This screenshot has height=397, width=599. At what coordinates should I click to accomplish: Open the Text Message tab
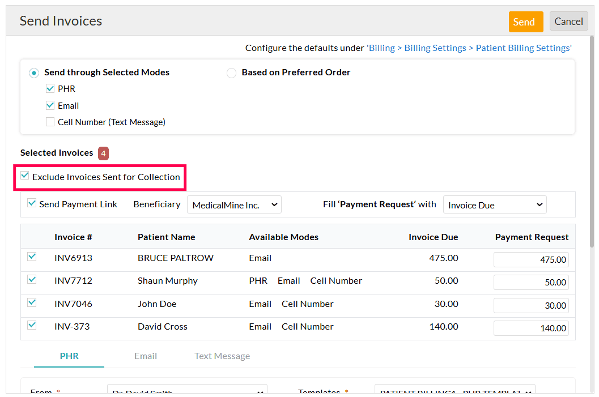(222, 356)
